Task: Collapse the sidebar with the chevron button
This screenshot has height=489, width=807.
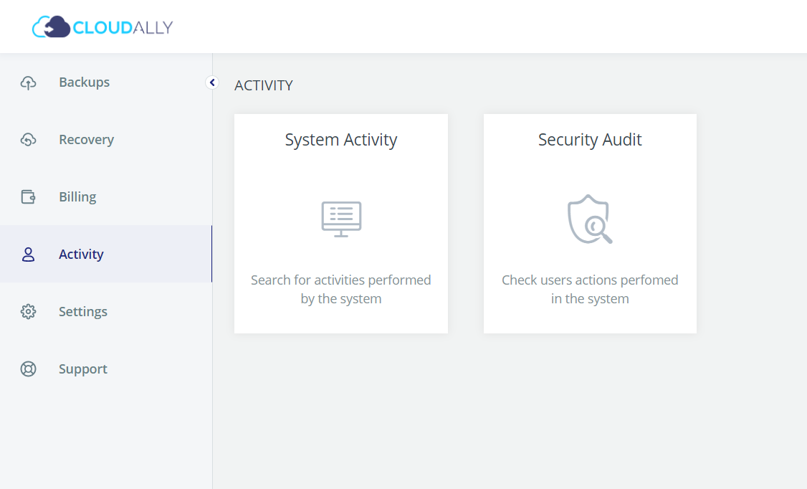Action: click(x=212, y=82)
